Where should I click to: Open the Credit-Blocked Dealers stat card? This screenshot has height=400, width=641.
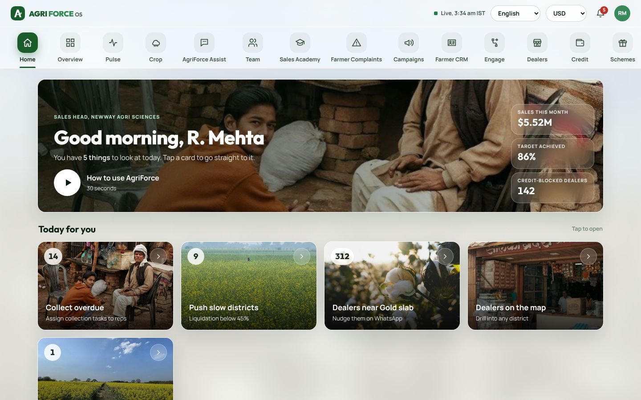pyautogui.click(x=552, y=188)
